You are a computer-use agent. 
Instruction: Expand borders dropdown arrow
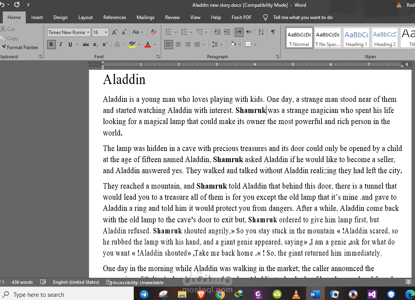click(x=255, y=44)
